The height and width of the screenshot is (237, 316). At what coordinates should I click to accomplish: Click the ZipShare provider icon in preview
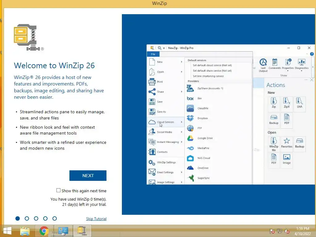pyautogui.click(x=190, y=88)
